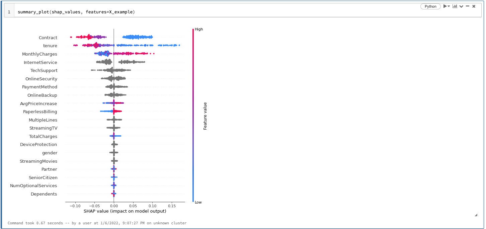Click the MonthlyCharges feature label
486x229 pixels.
(x=39, y=54)
